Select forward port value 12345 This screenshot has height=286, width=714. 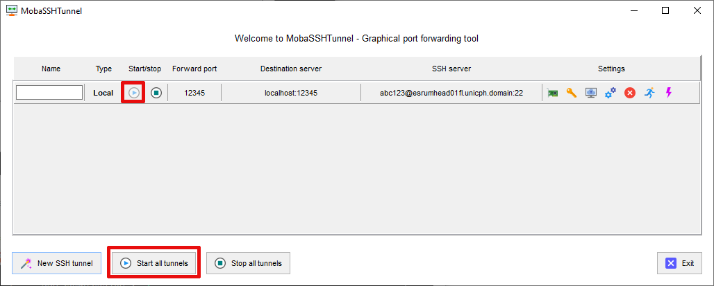pyautogui.click(x=194, y=93)
